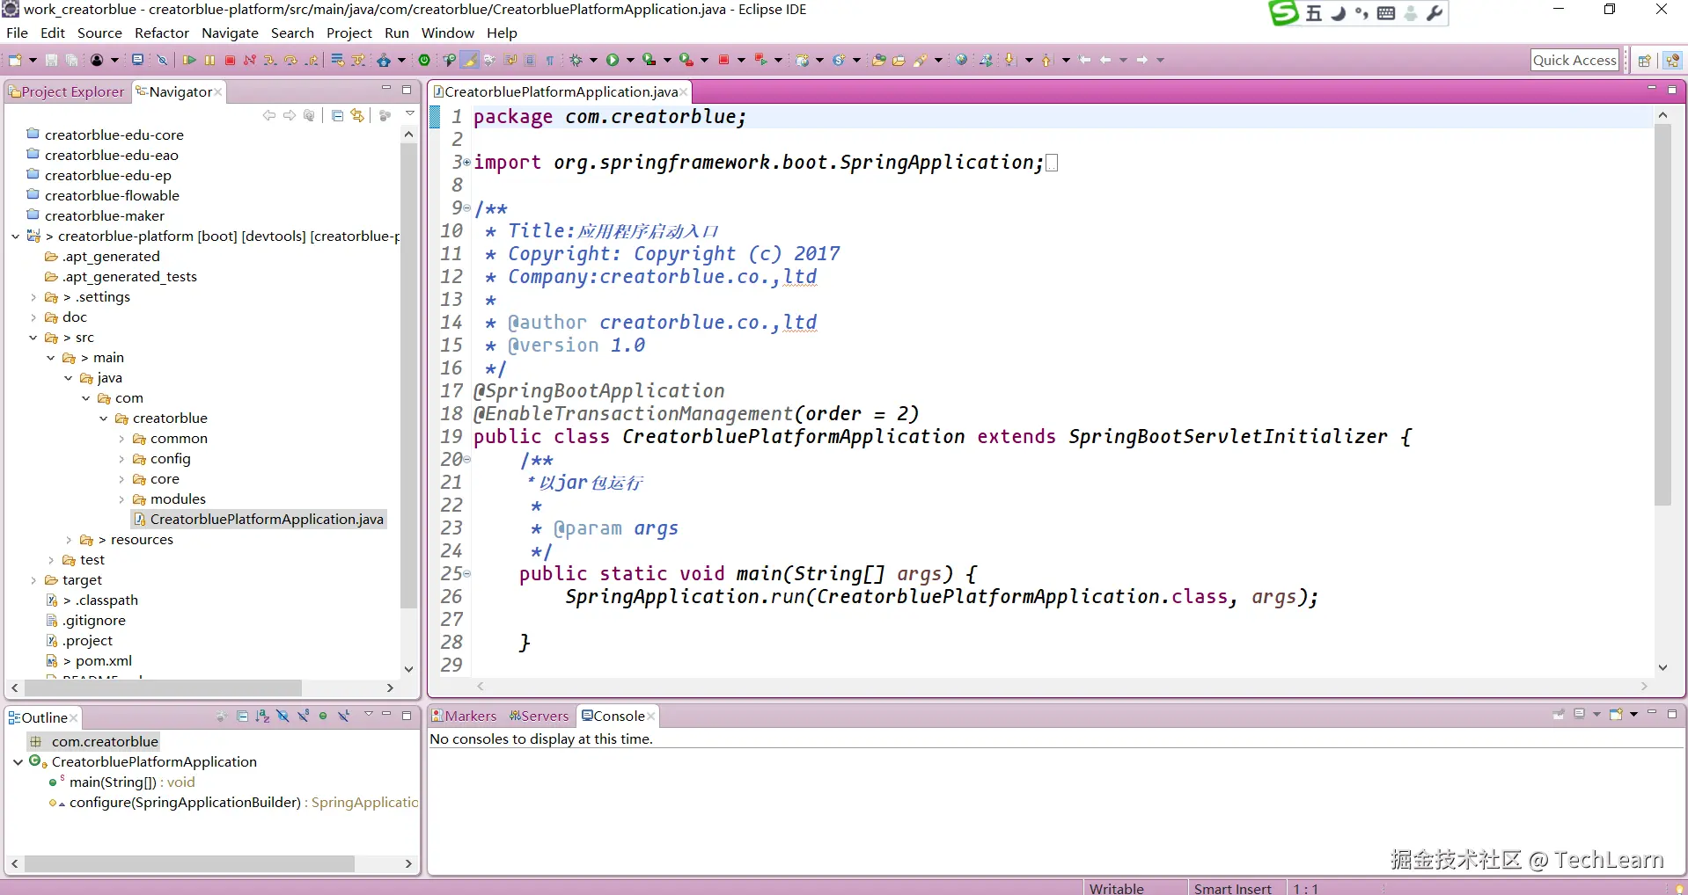This screenshot has width=1688, height=895.
Task: Expand the target folder
Action: coord(33,580)
